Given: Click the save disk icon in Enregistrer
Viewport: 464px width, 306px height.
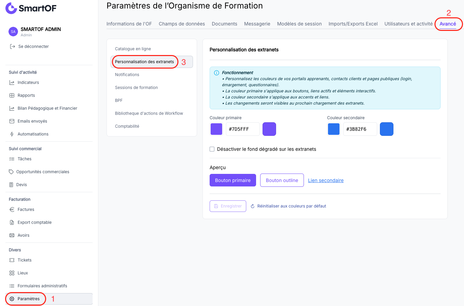Looking at the screenshot, I should (216, 206).
